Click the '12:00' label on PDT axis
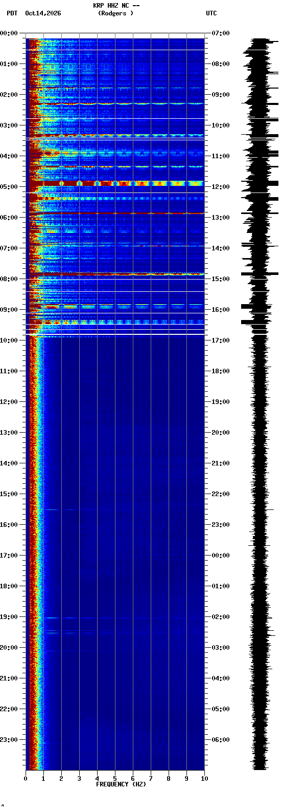Image resolution: width=282 pixels, height=811 pixels. pyautogui.click(x=9, y=401)
